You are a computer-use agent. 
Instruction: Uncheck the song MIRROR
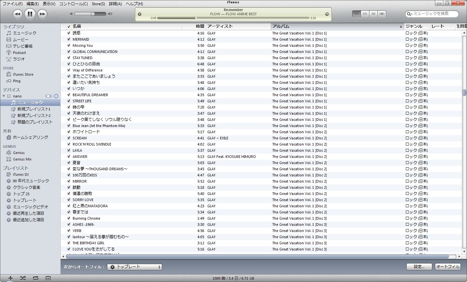[x=69, y=181]
